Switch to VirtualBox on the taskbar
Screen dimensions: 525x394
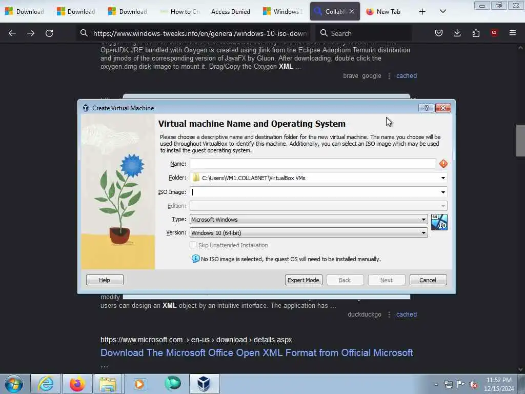pos(204,384)
